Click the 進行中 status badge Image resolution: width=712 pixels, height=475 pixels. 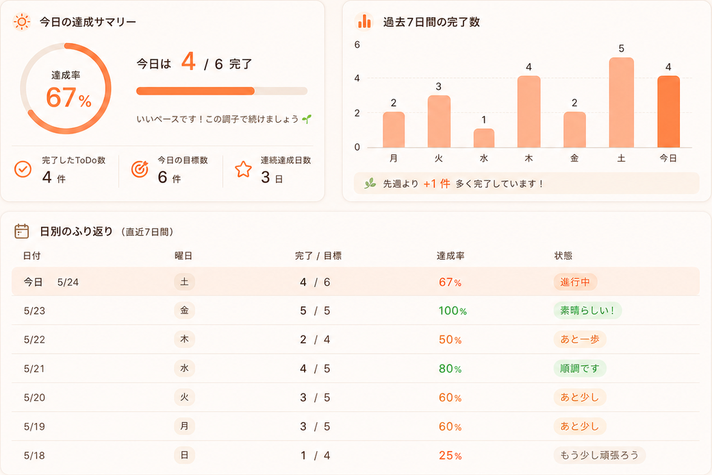pos(575,282)
